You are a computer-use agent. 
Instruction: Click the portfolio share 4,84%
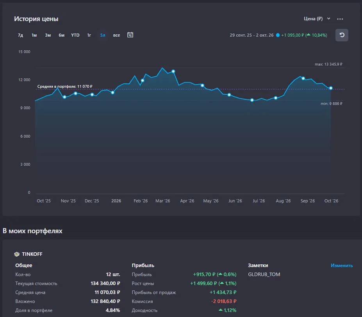coord(113,310)
